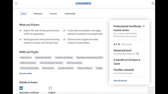Click the Recommended experience label
The height and width of the screenshot is (94, 168).
124,54
